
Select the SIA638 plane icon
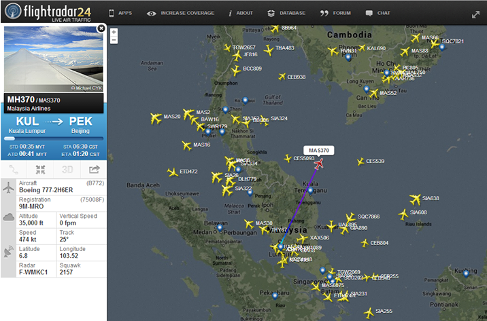pyautogui.click(x=415, y=199)
